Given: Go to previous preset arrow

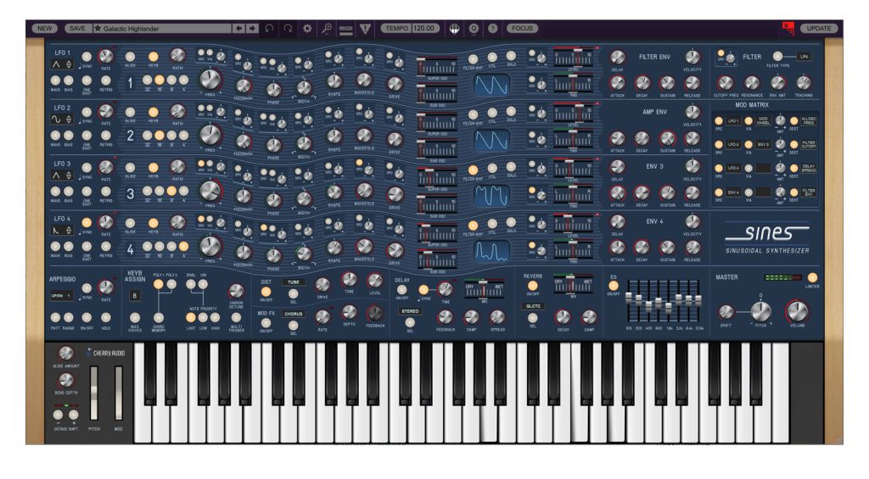Looking at the screenshot, I should coord(238,28).
